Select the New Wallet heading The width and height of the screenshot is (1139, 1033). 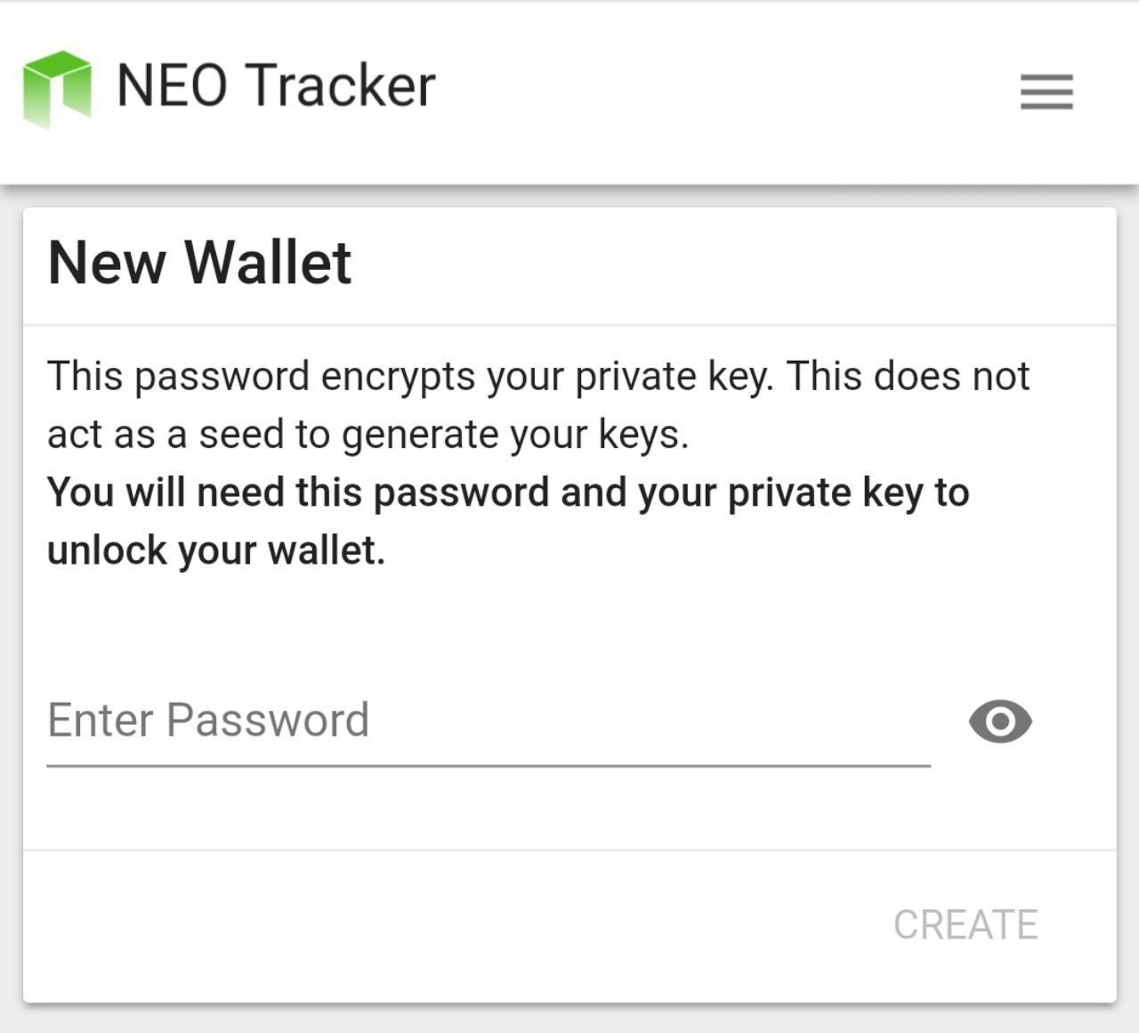pyautogui.click(x=200, y=263)
